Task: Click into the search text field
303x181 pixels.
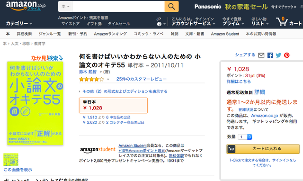Action: coord(118,7)
